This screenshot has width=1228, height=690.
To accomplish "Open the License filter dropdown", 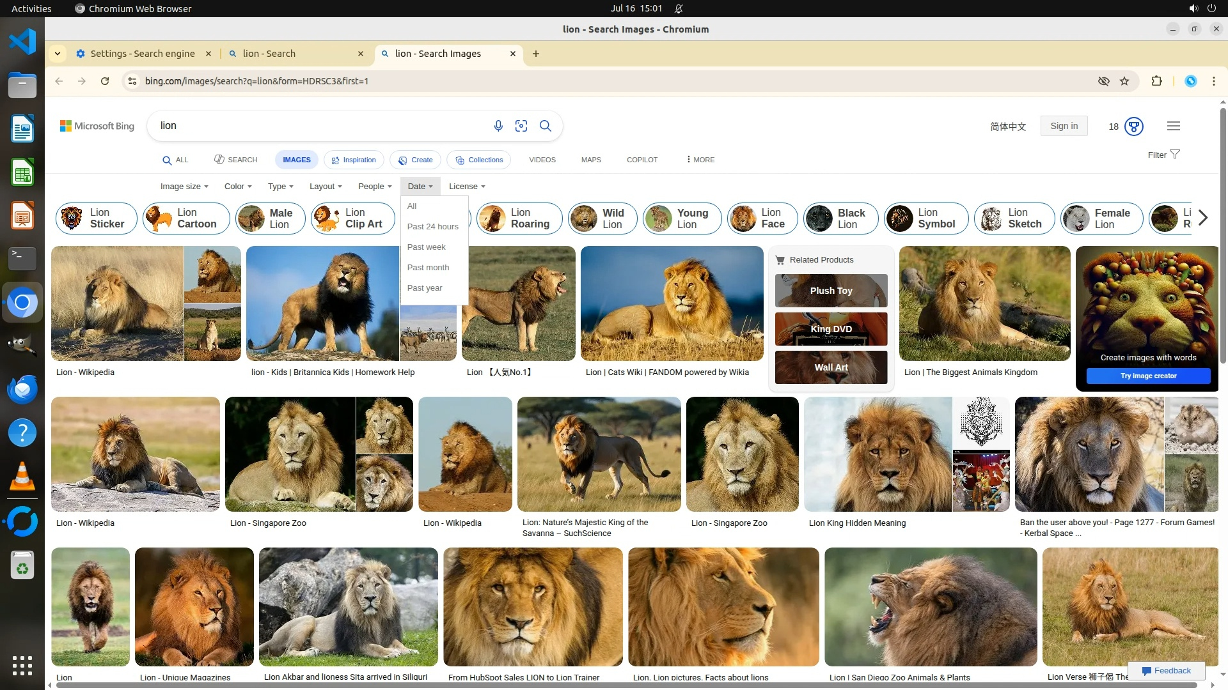I will click(467, 187).
